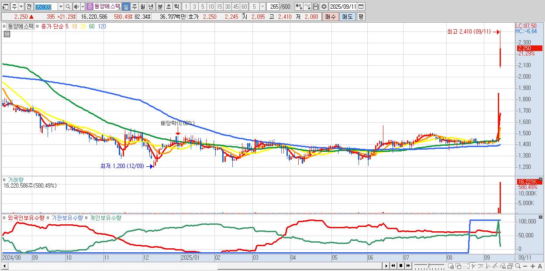Click the blue 120-day average legend
The height and width of the screenshot is (271, 545).
[x=102, y=26]
